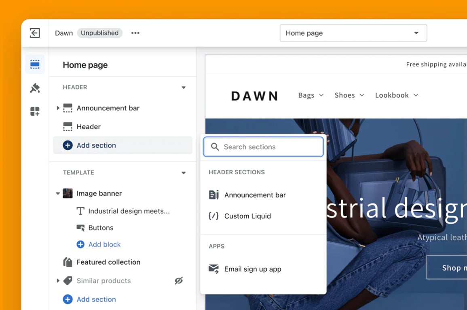This screenshot has width=467, height=310.
Task: Click the Image banner thumbnail icon
Action: pos(68,193)
